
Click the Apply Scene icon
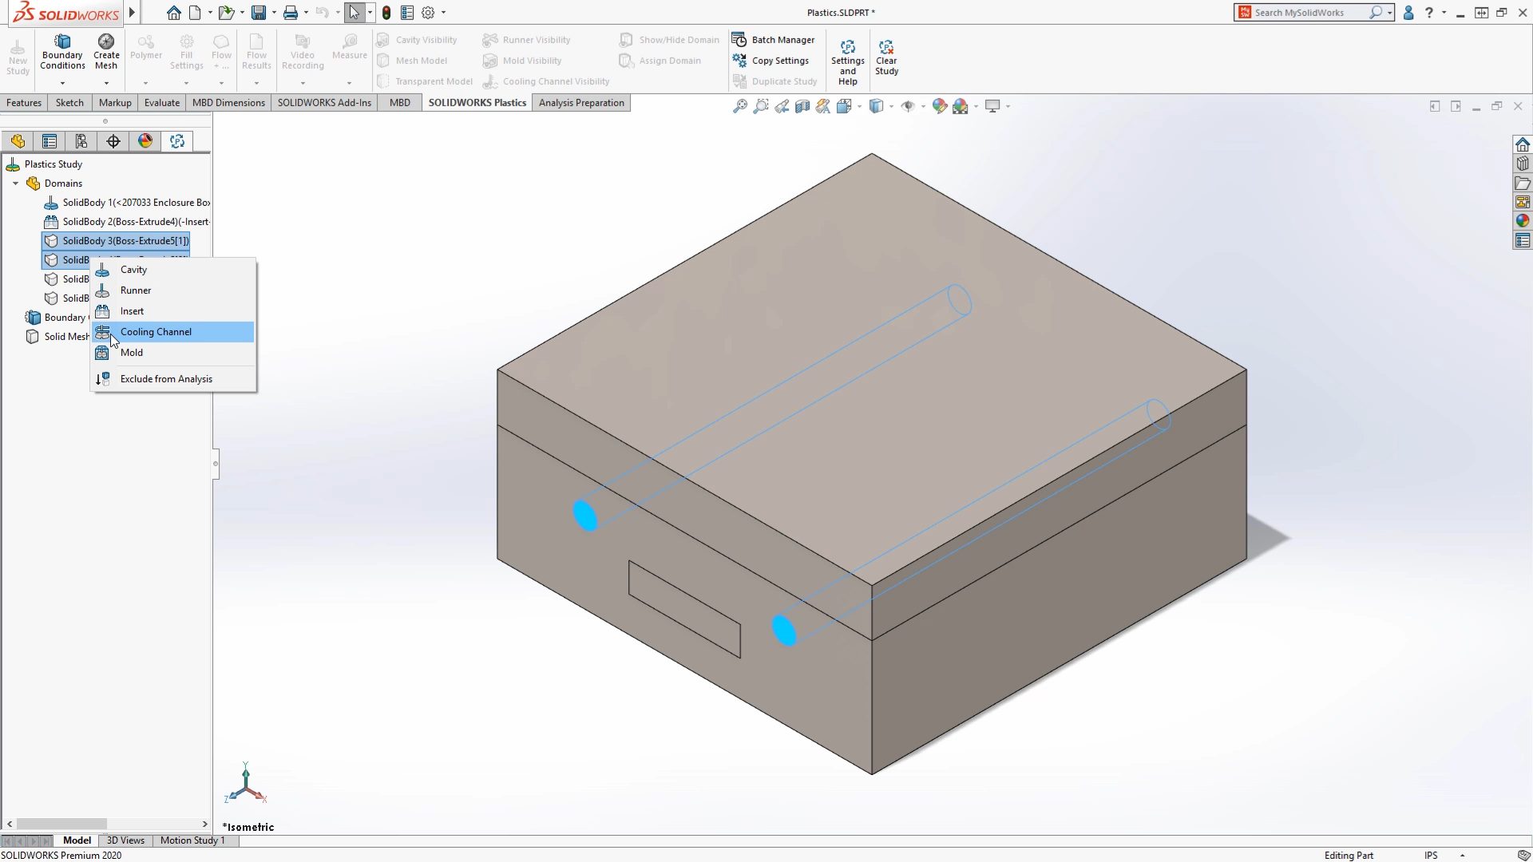961,106
